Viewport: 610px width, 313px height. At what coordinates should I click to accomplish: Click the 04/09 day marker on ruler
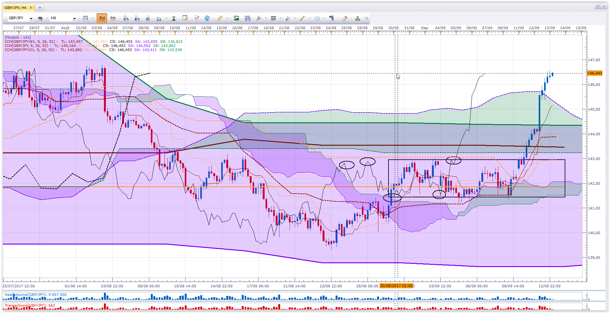[x=440, y=28]
